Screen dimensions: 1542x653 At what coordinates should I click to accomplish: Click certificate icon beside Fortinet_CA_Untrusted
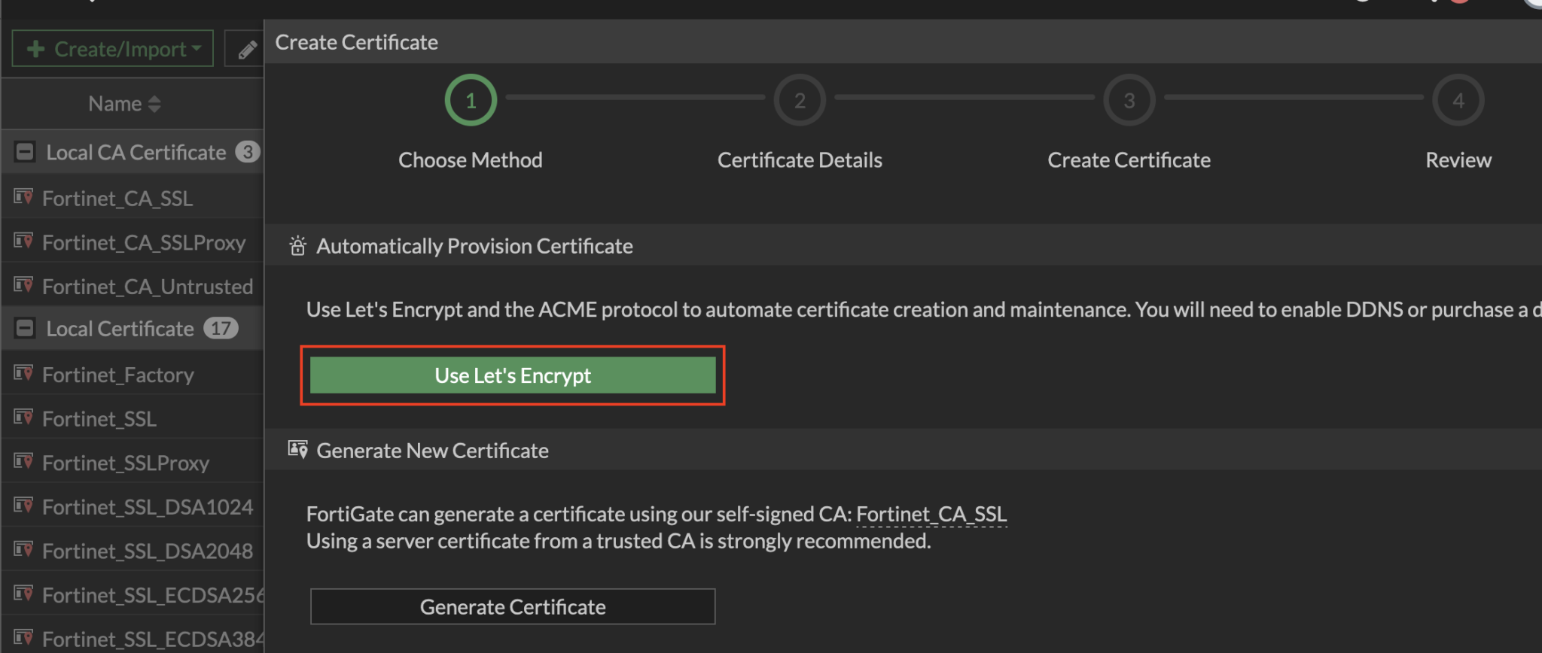(23, 285)
